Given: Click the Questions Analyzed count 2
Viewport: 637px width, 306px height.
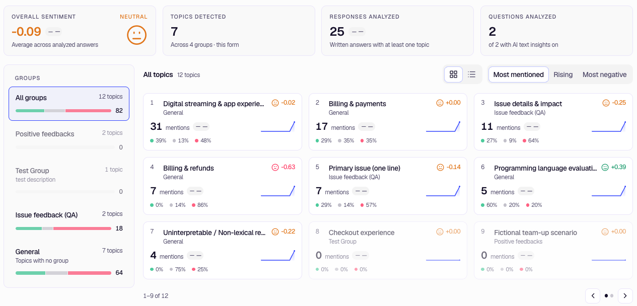Looking at the screenshot, I should (x=492, y=32).
